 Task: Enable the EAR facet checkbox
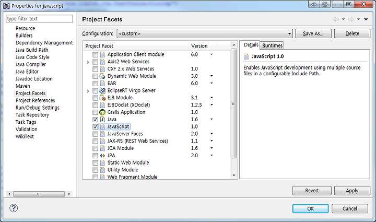coord(95,84)
